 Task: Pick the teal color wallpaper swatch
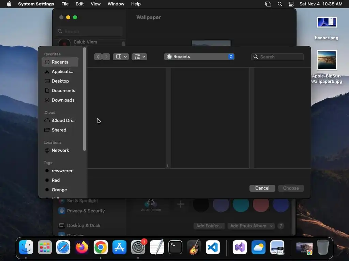click(241, 204)
